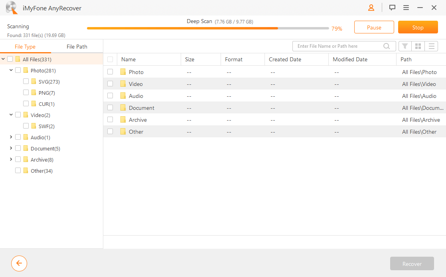Pause the deep scan
This screenshot has width=446, height=277.
[x=374, y=27]
